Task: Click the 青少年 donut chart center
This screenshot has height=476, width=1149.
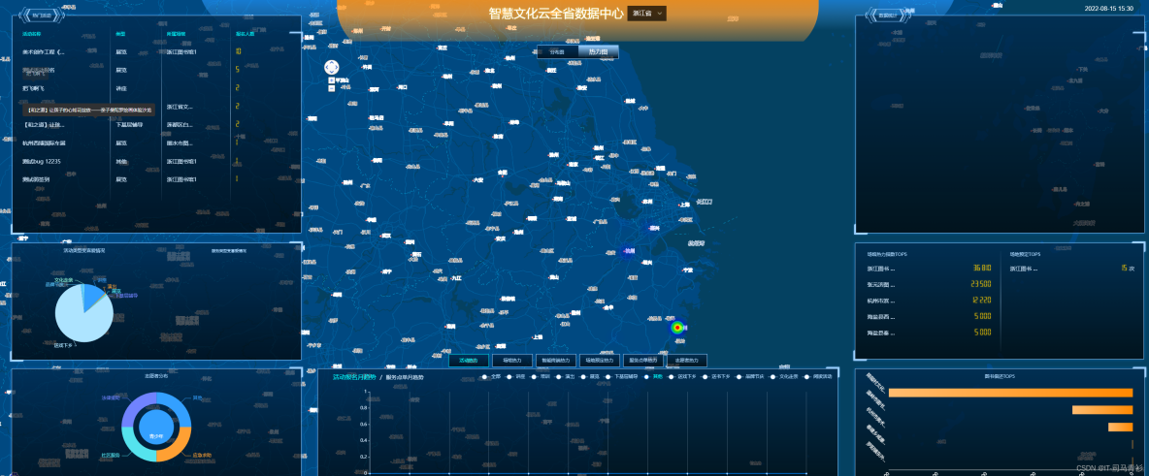Action: 156,428
